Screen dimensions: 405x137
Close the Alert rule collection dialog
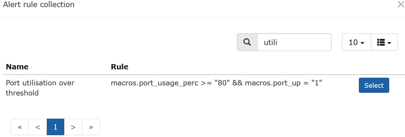point(401,4)
